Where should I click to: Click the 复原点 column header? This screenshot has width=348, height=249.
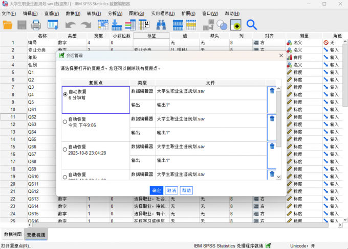tap(96, 83)
